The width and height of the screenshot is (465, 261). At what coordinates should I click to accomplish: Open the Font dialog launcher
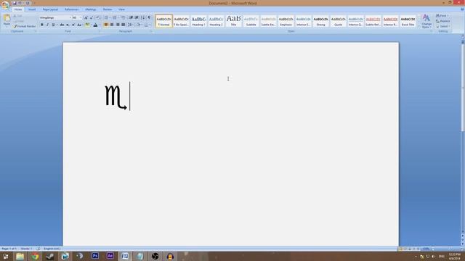[100, 31]
